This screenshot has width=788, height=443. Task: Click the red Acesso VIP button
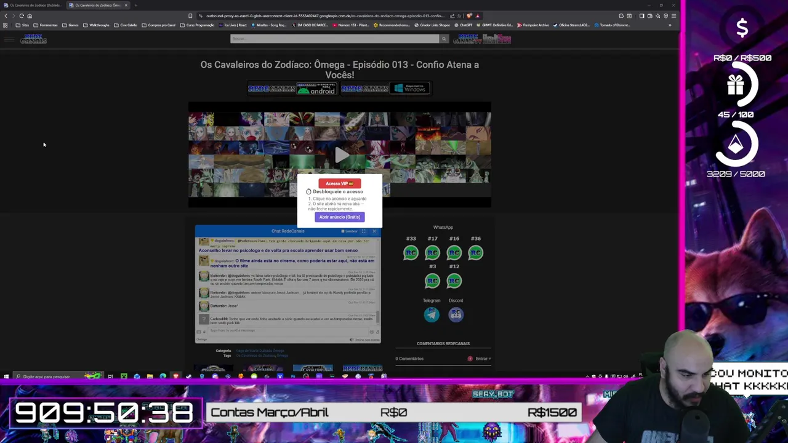(339, 183)
